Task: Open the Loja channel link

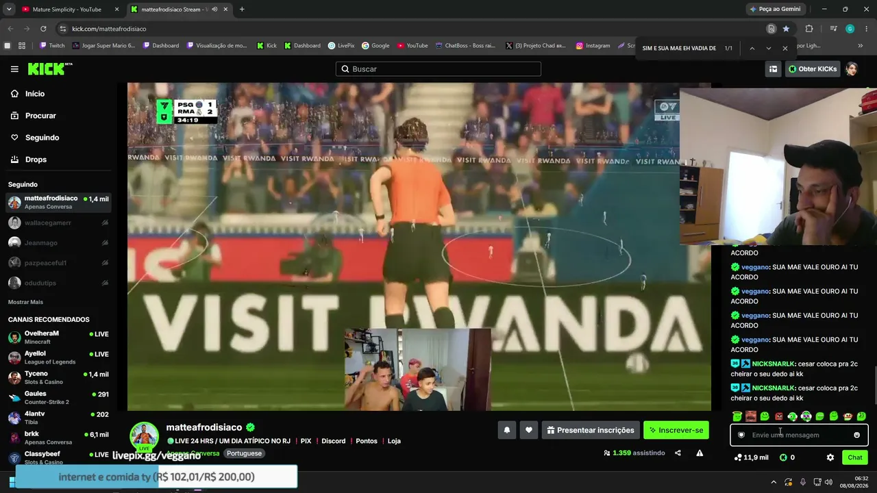Action: 394,441
